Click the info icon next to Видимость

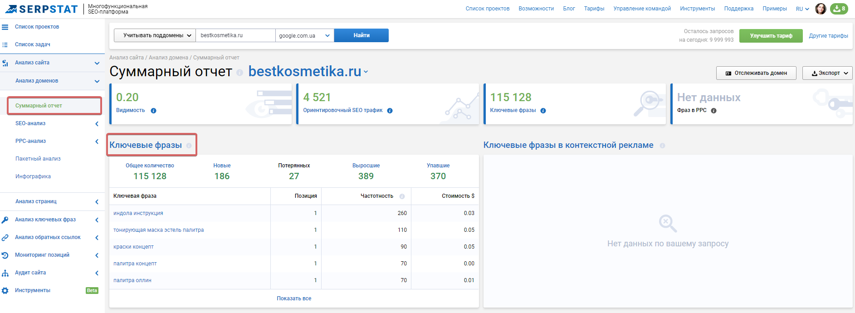tap(153, 111)
